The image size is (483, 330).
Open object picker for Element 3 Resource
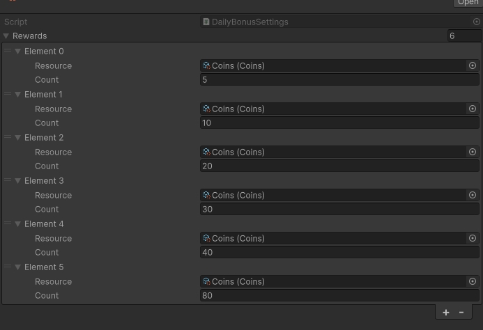pos(473,195)
